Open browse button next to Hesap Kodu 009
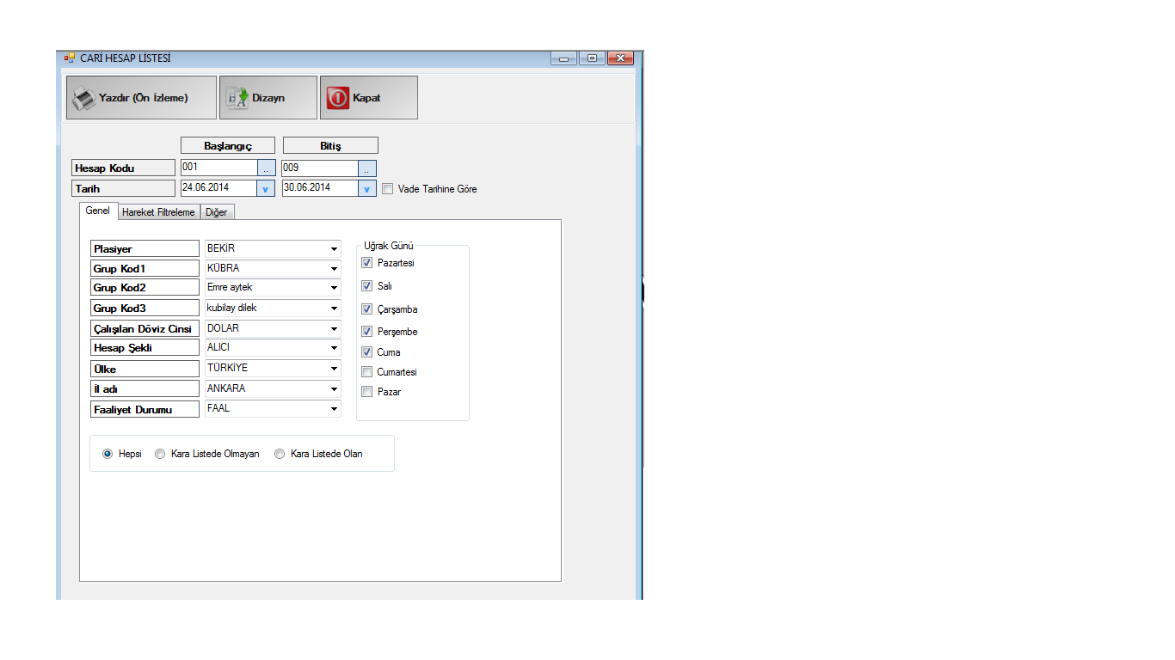Image resolution: width=1175 pixels, height=660 pixels. 367,168
